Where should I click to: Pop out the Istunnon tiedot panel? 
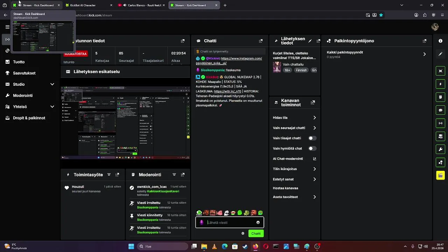183,41
